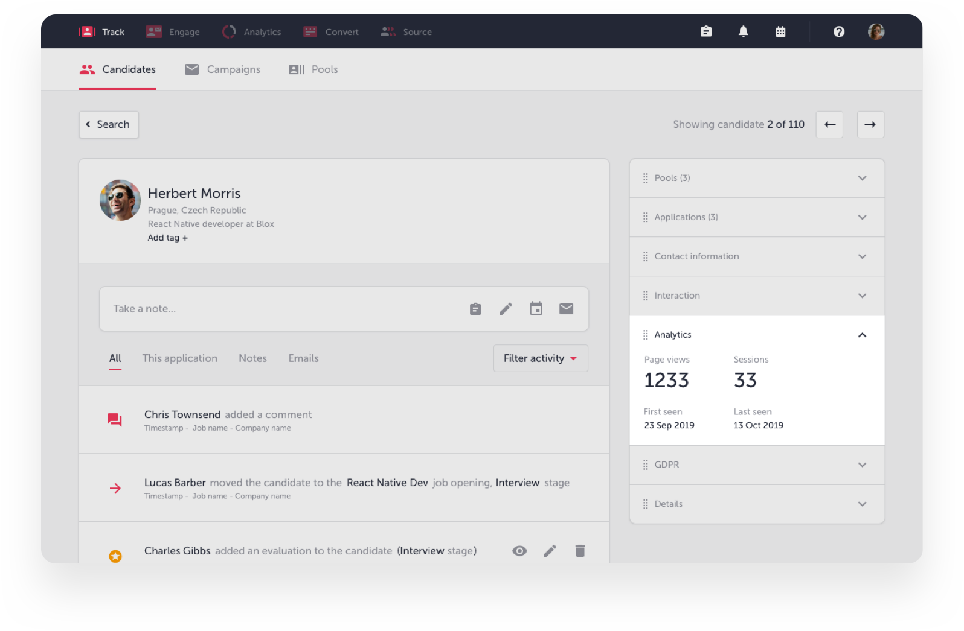Click the schedule event icon in note box
The width and height of the screenshot is (964, 631).
point(536,309)
